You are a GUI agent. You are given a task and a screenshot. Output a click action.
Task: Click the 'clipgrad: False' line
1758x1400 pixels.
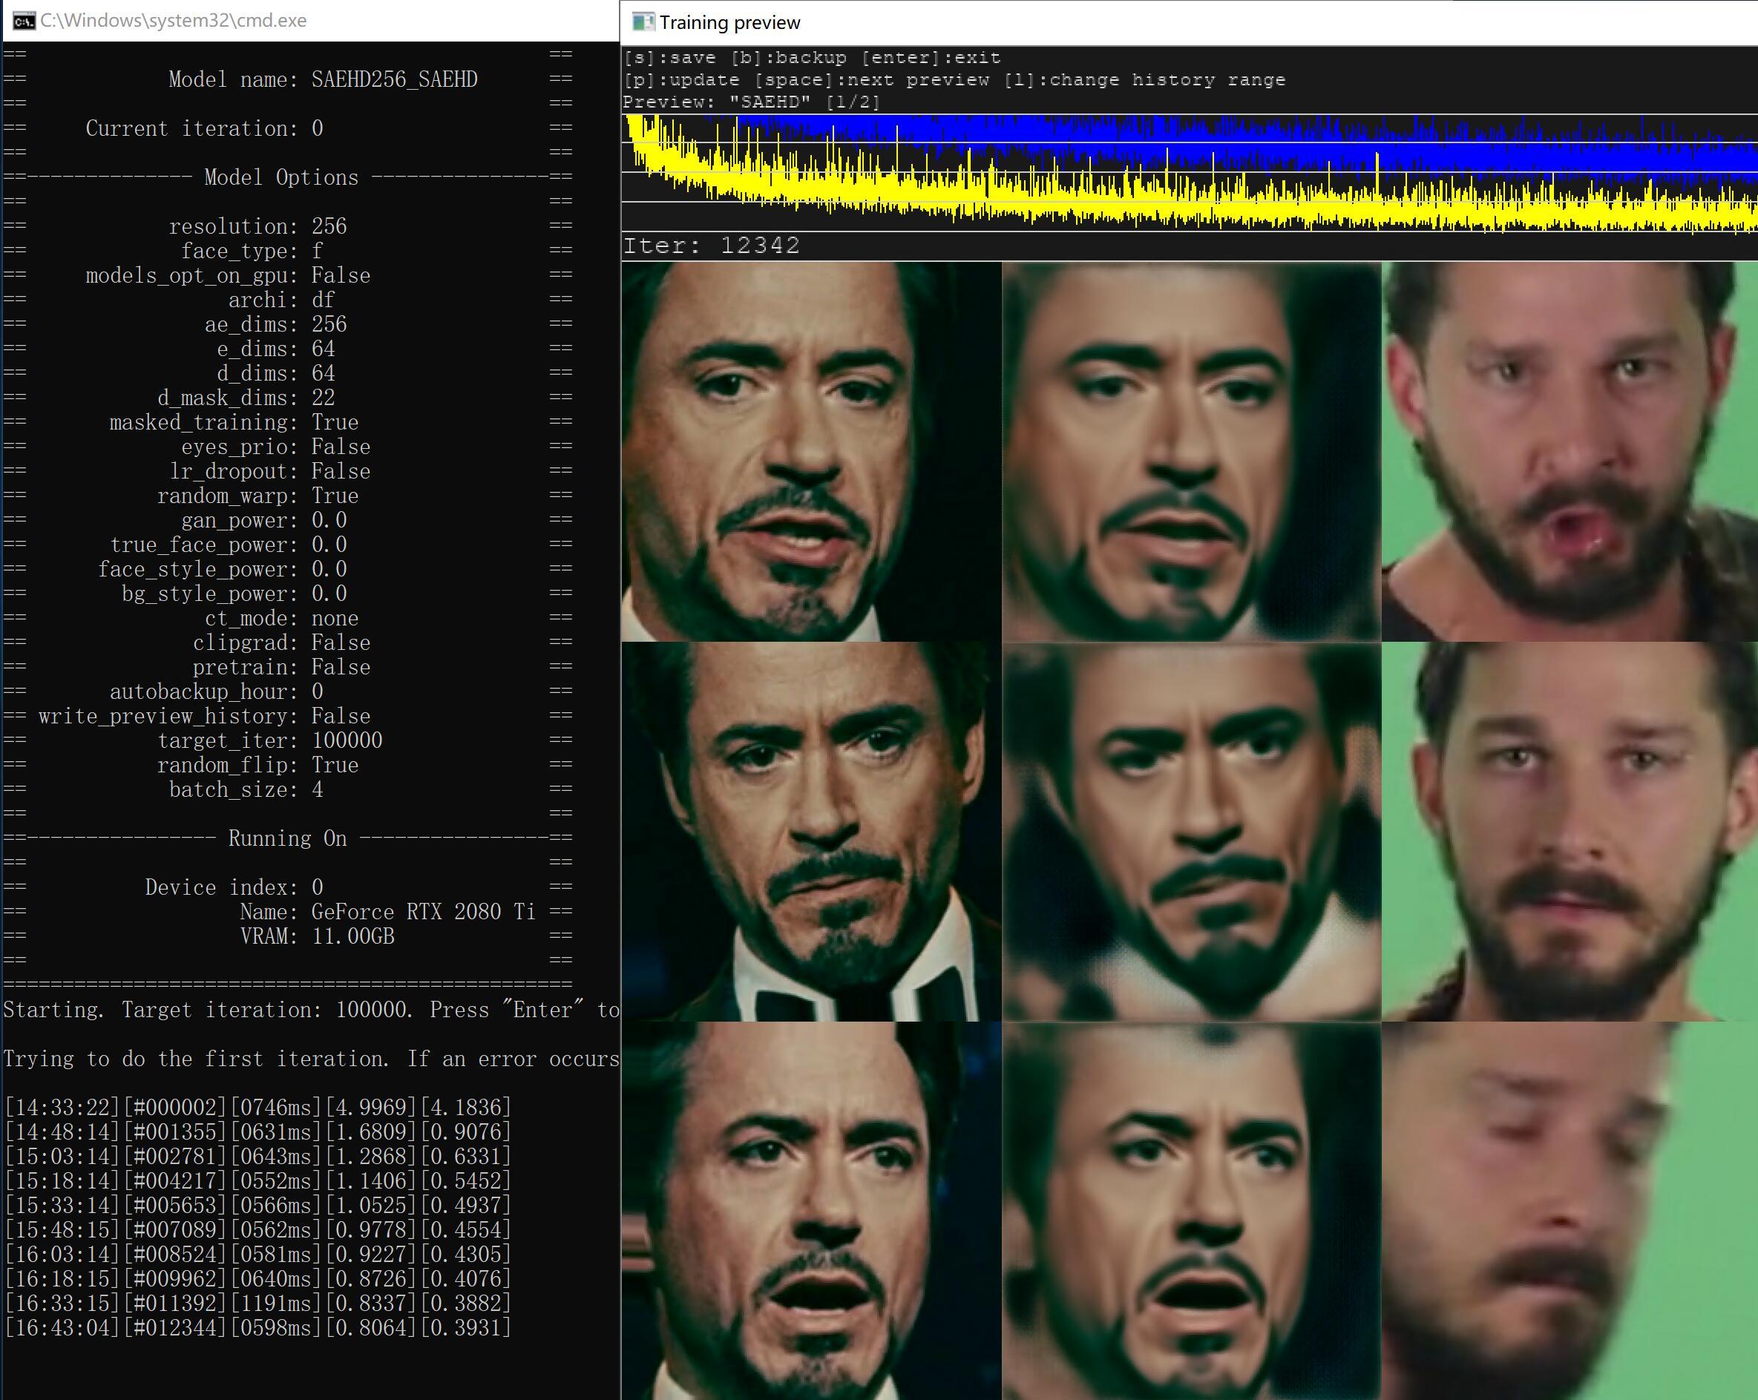click(281, 643)
